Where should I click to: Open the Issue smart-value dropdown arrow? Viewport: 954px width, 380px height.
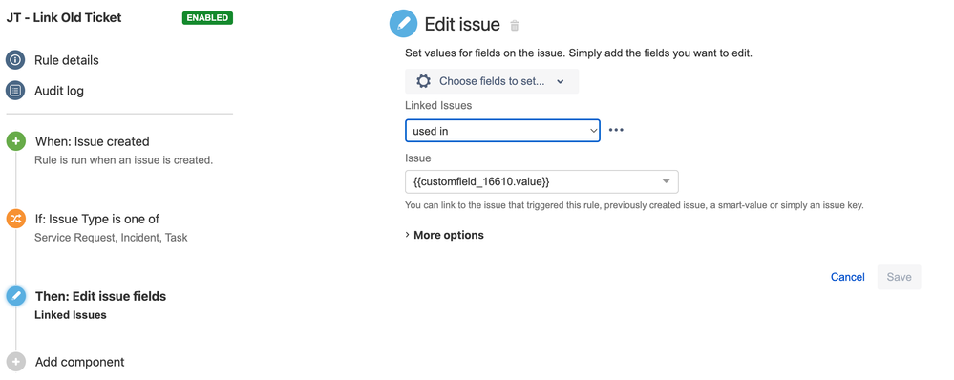click(666, 181)
